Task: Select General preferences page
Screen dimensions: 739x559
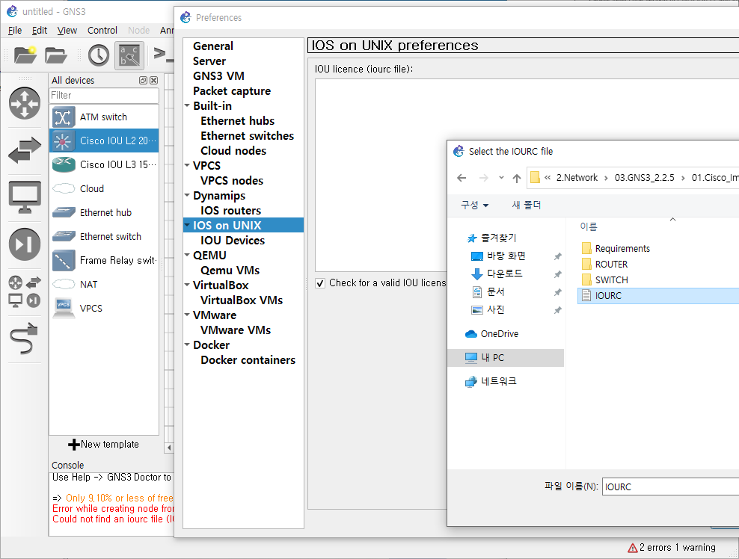Action: pyautogui.click(x=213, y=46)
